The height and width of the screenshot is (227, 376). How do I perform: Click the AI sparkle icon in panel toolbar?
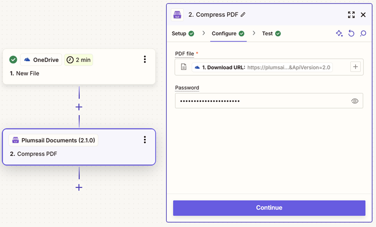(x=339, y=33)
